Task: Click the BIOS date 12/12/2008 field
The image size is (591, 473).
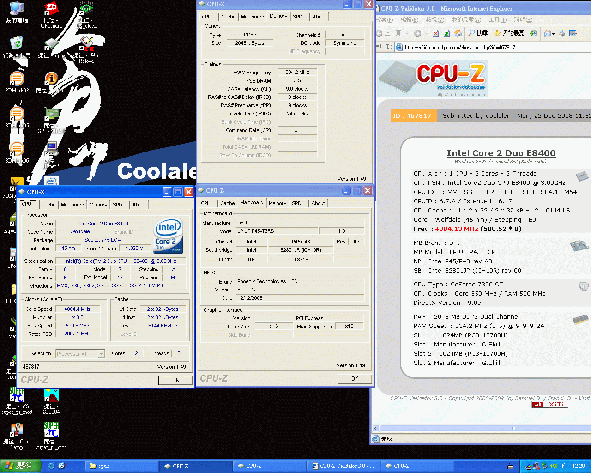Action: pyautogui.click(x=300, y=298)
